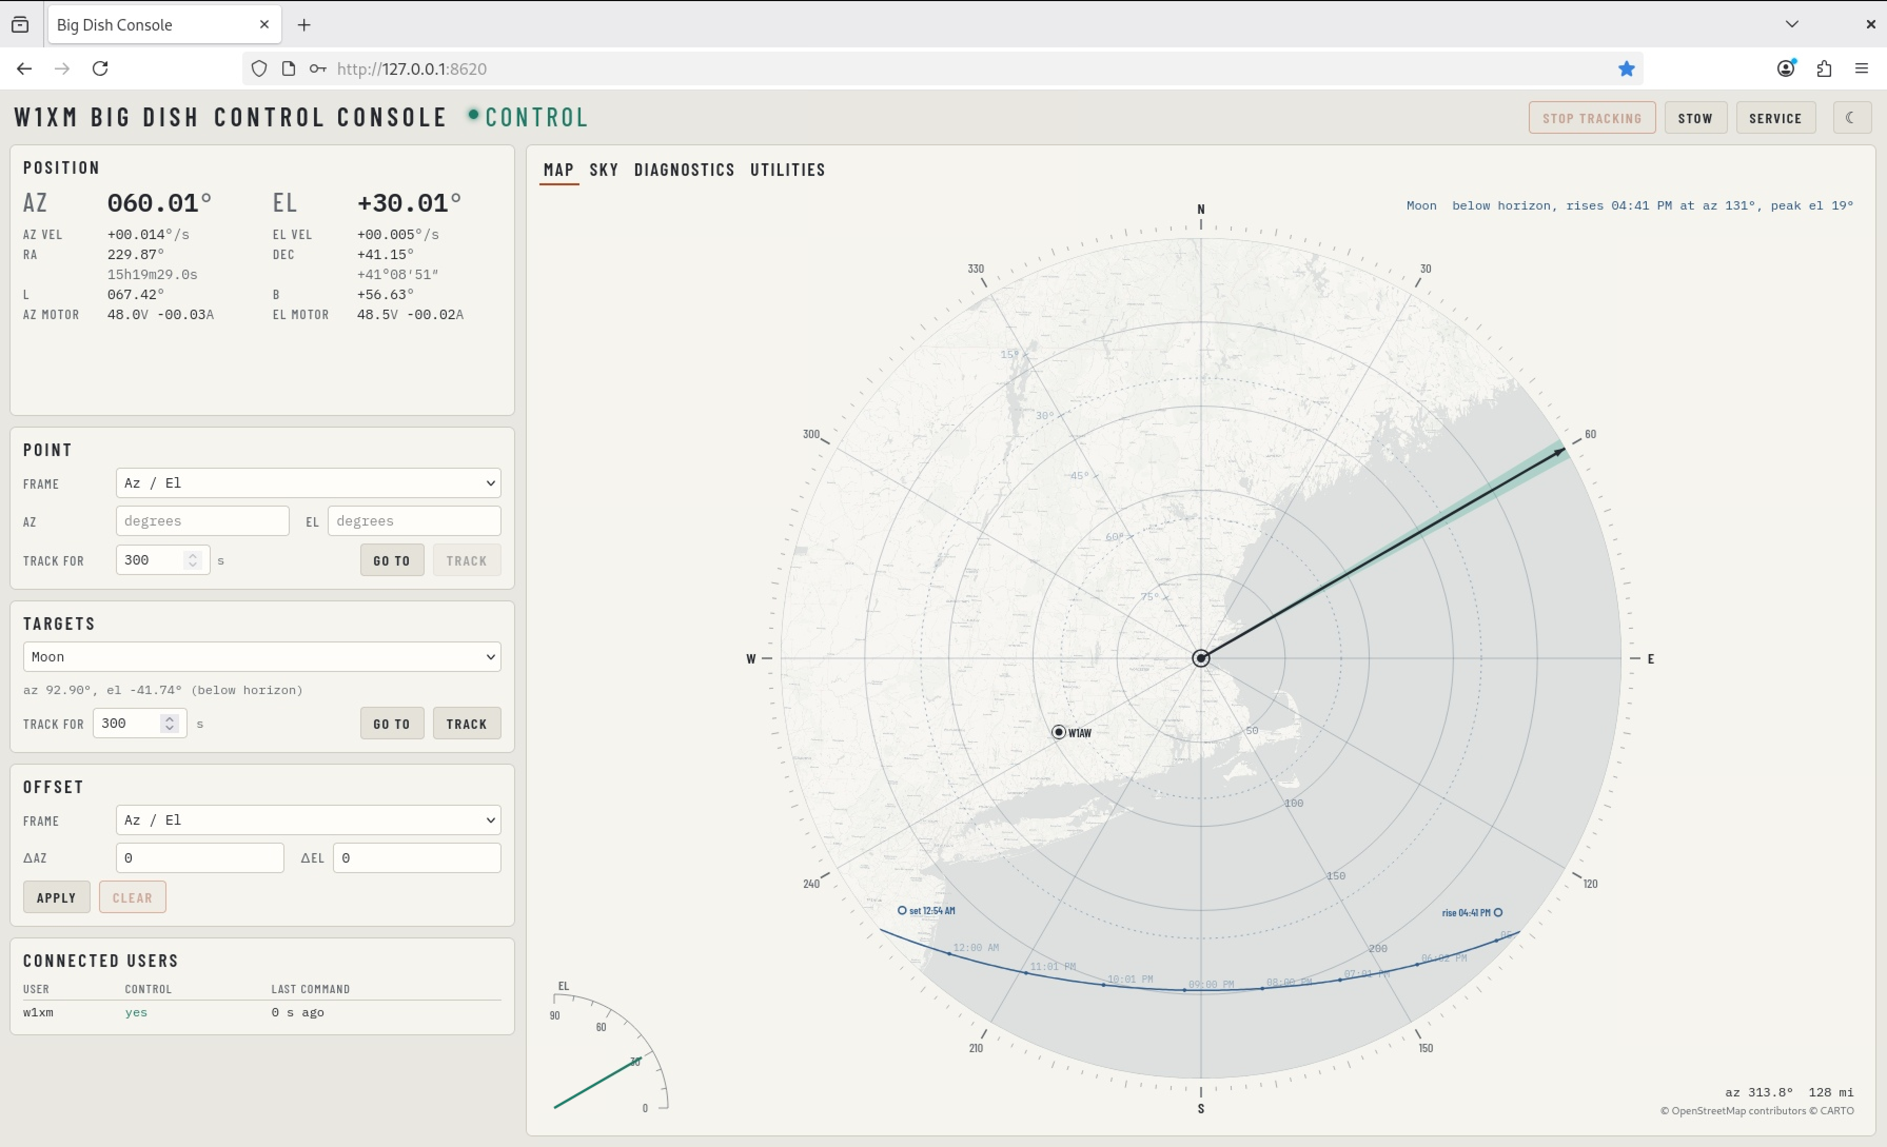This screenshot has width=1887, height=1147.
Task: Click TRACK in POINT panel
Action: click(466, 560)
